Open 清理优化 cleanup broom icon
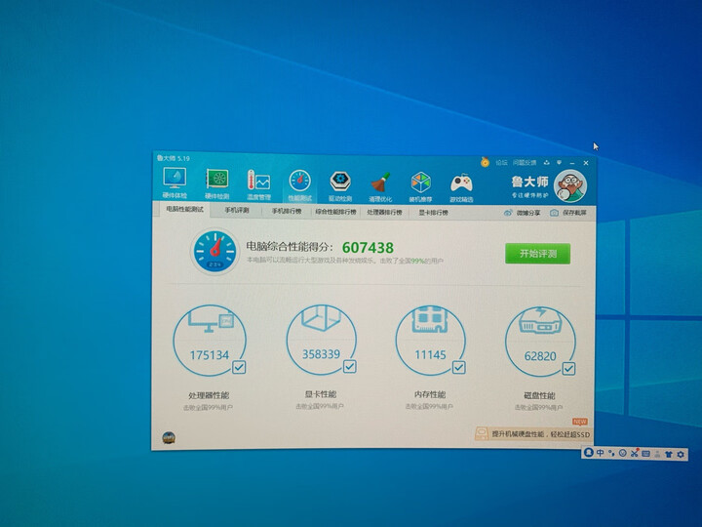The image size is (702, 527). 380,183
